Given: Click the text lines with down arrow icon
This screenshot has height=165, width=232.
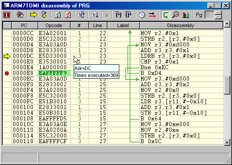Looking at the screenshot, I should pyautogui.click(x=95, y=15).
